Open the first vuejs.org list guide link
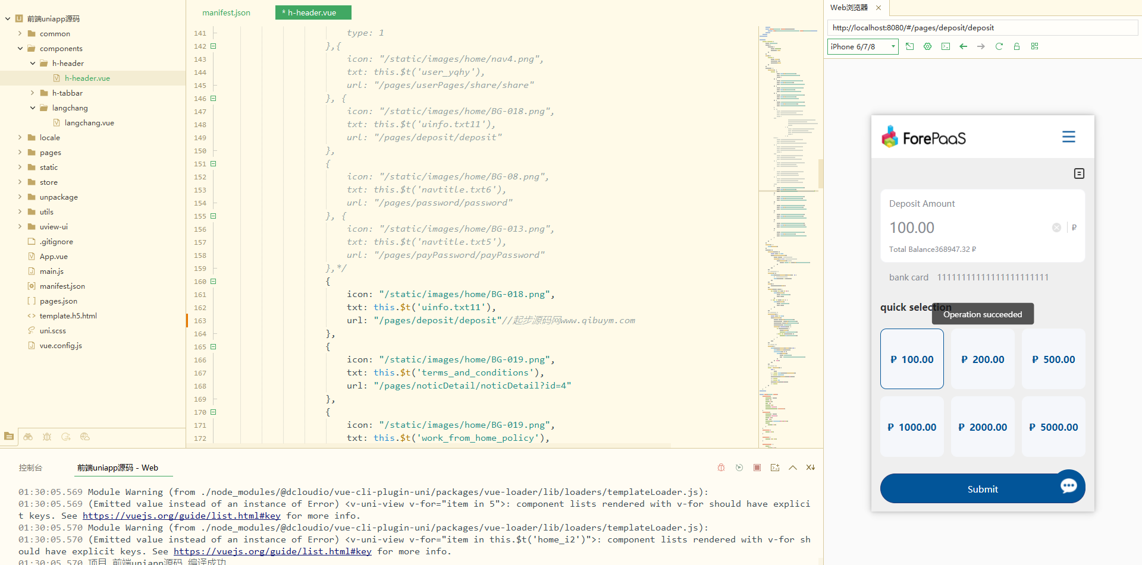 (x=181, y=516)
